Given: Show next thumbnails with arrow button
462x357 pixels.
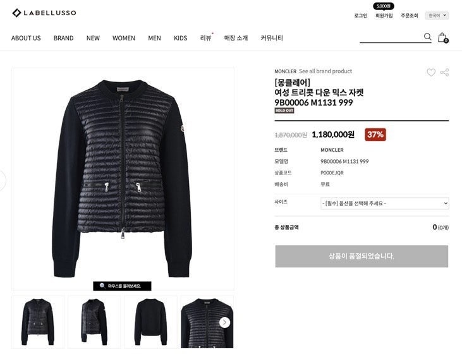Looking at the screenshot, I should point(224,322).
